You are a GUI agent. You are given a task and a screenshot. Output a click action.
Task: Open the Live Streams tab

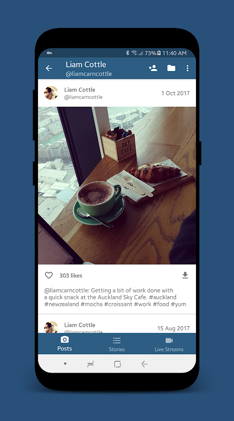[x=169, y=344]
